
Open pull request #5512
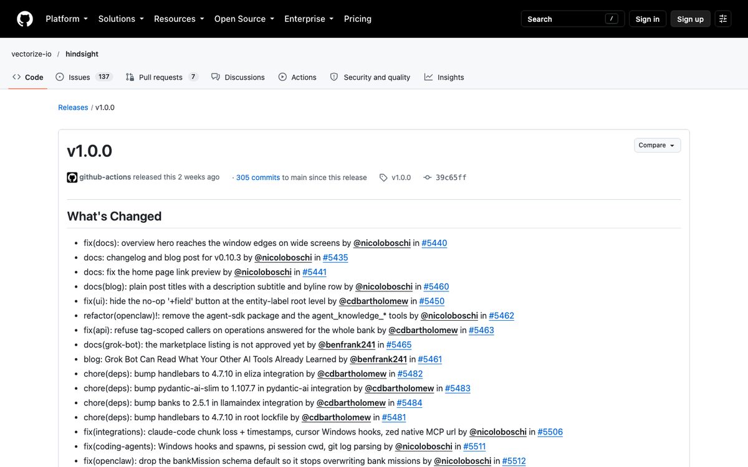tap(514, 461)
